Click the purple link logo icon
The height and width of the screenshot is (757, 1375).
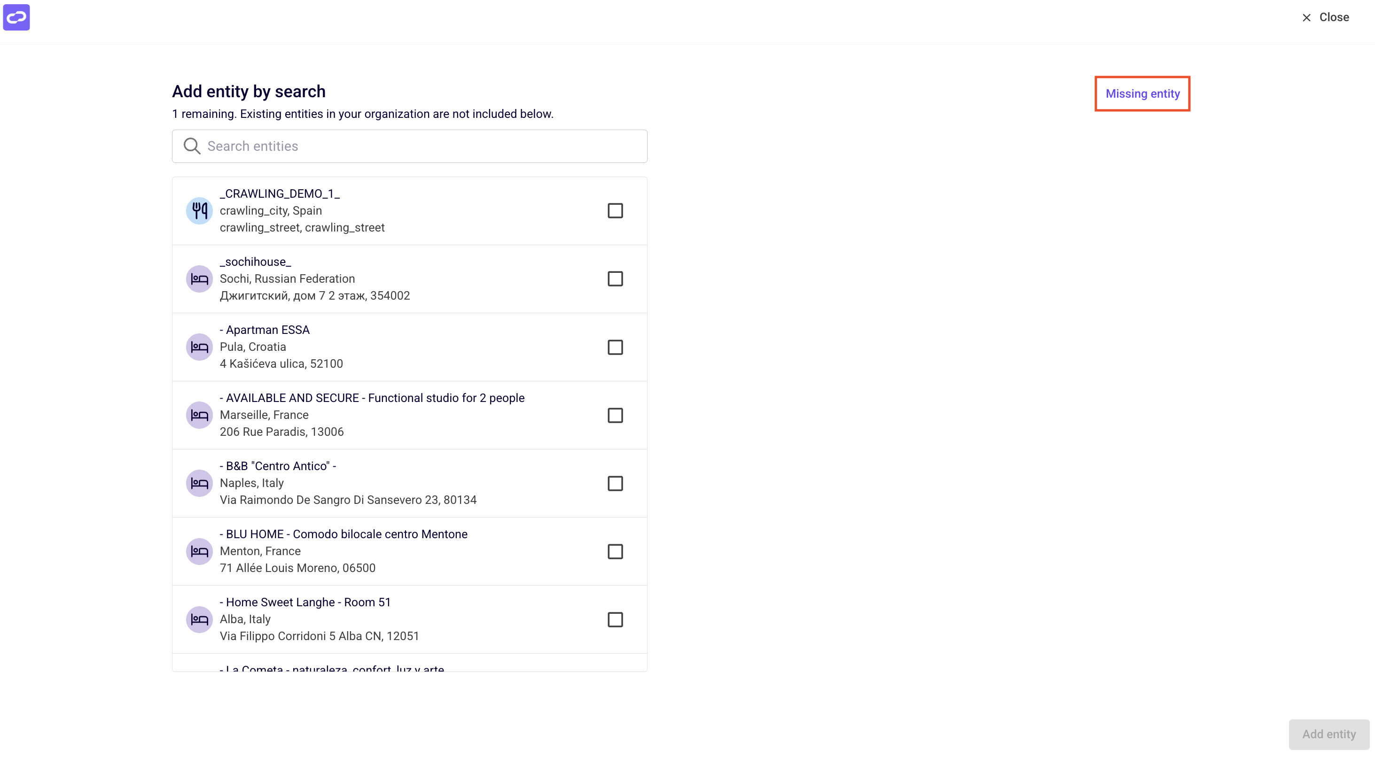click(16, 17)
